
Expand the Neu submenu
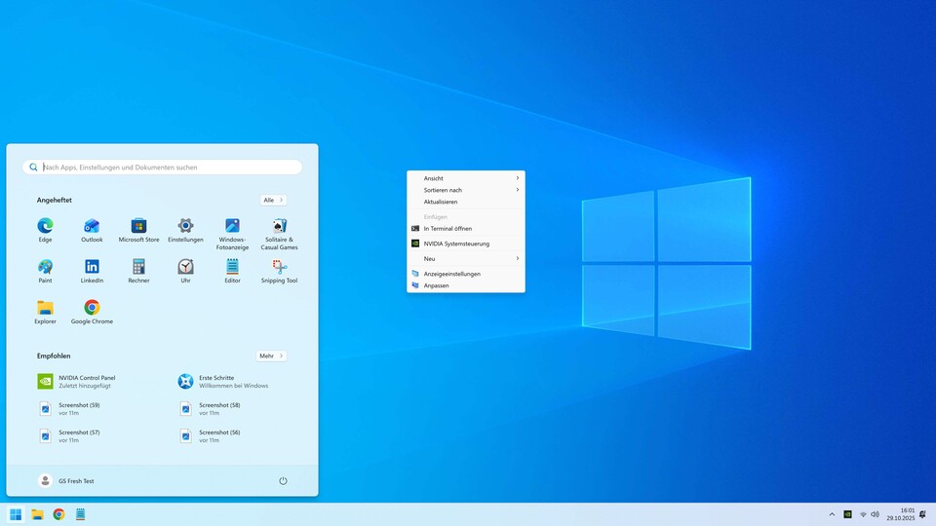466,259
